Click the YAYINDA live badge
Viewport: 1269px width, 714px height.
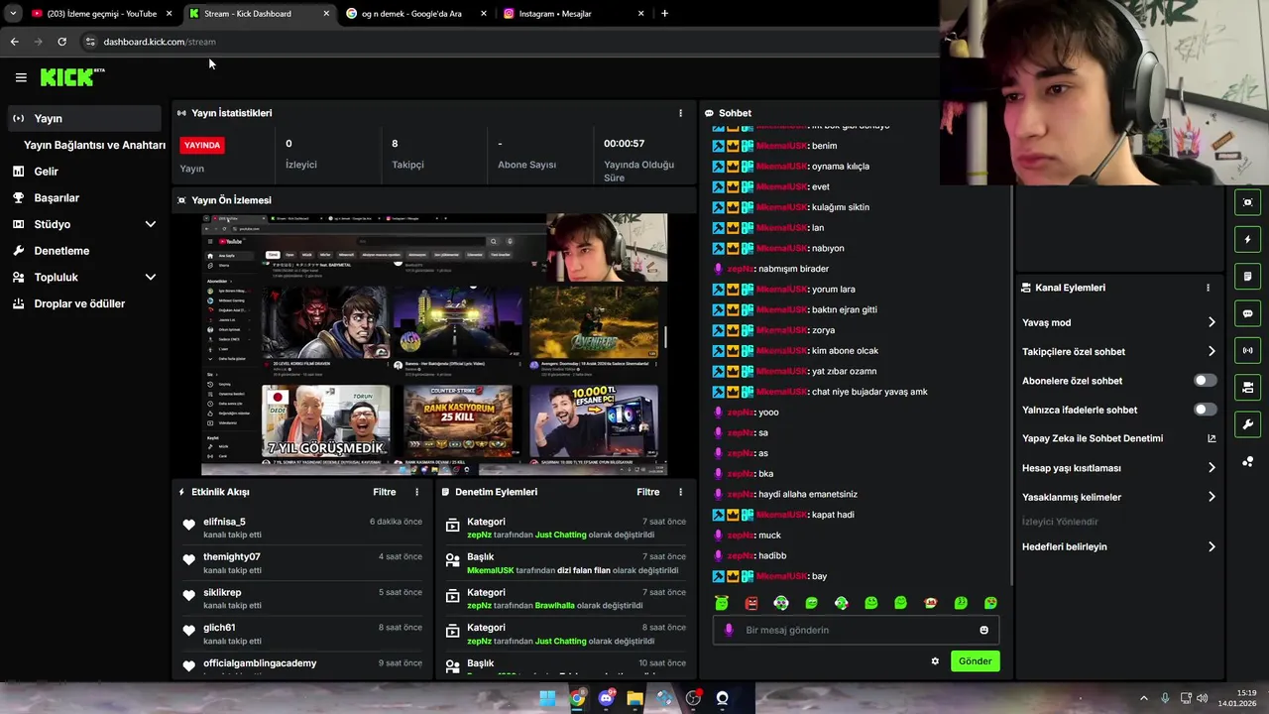pyautogui.click(x=202, y=145)
